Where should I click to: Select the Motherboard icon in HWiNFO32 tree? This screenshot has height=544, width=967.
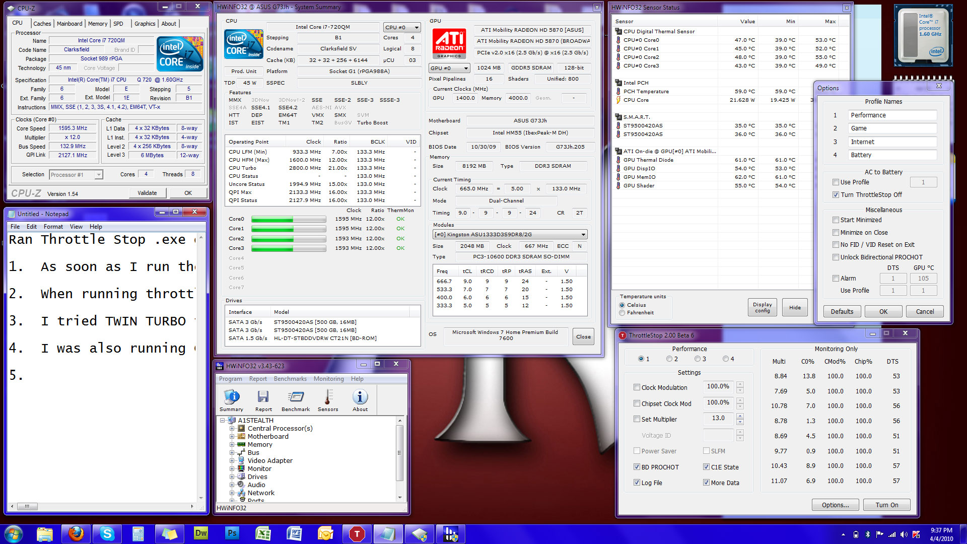[x=241, y=437]
